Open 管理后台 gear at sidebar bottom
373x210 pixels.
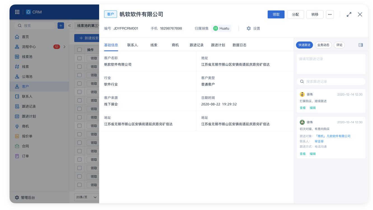[17, 197]
